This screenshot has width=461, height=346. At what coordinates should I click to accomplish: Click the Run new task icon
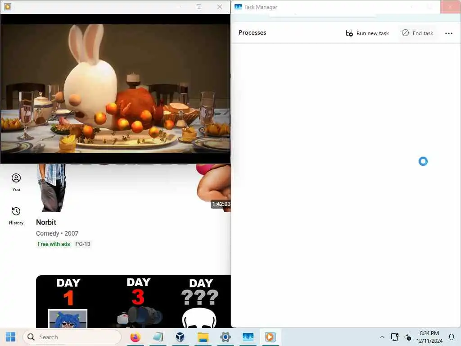pyautogui.click(x=349, y=33)
